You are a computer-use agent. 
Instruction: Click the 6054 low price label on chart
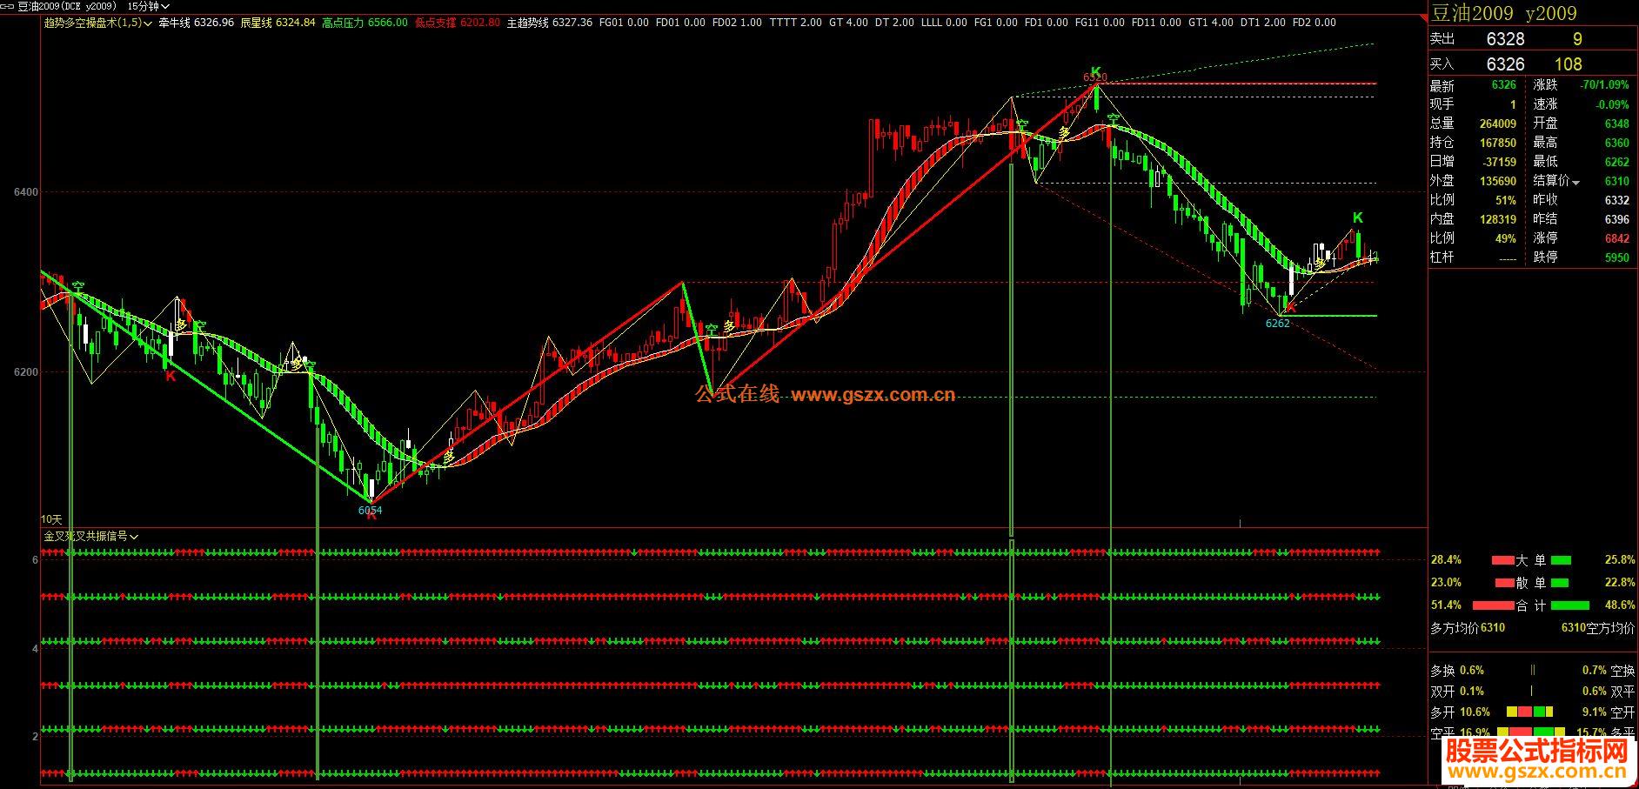pyautogui.click(x=370, y=510)
